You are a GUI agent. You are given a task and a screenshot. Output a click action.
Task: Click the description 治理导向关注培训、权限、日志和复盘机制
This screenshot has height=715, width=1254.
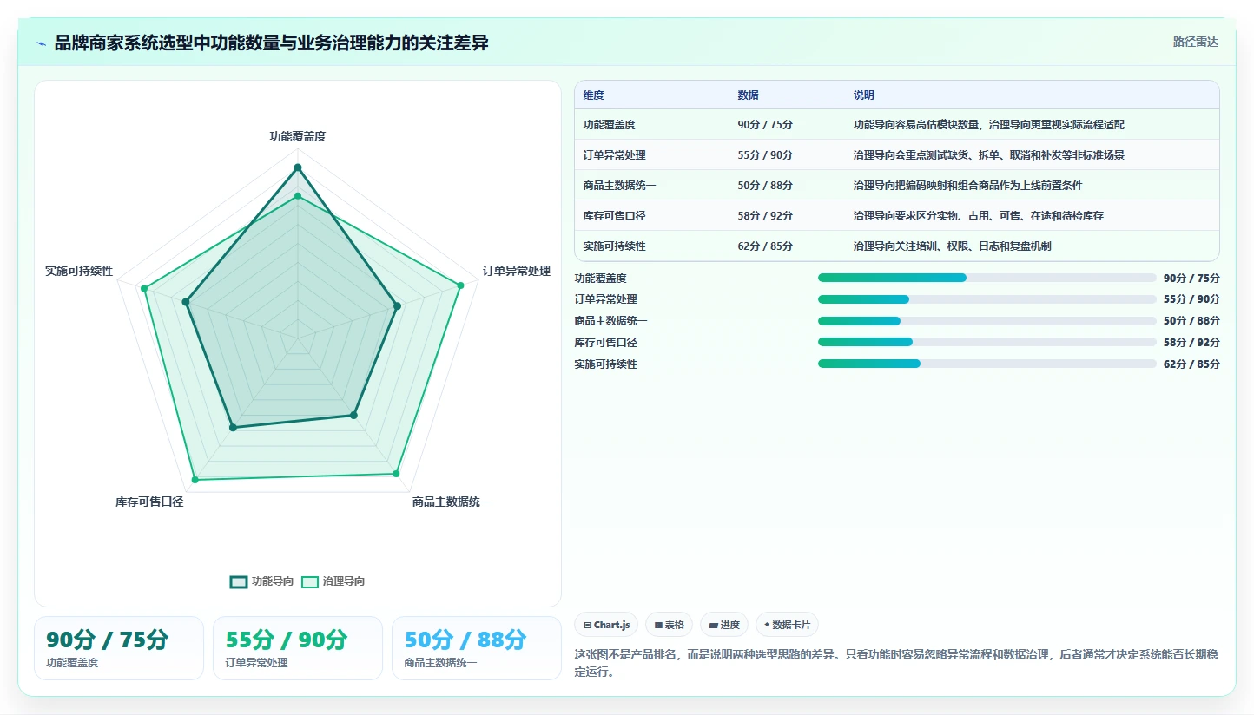[952, 246]
